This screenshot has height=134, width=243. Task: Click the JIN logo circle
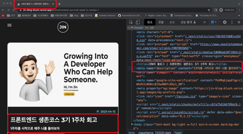pos(63,27)
